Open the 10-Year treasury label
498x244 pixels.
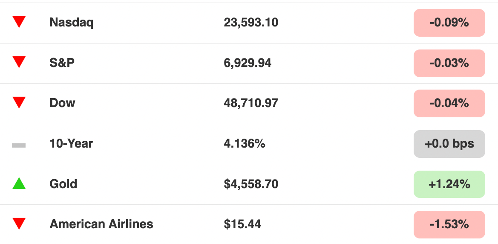(x=71, y=143)
